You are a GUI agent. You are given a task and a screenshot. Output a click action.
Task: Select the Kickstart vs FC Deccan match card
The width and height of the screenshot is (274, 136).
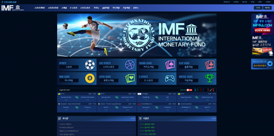tap(77, 107)
